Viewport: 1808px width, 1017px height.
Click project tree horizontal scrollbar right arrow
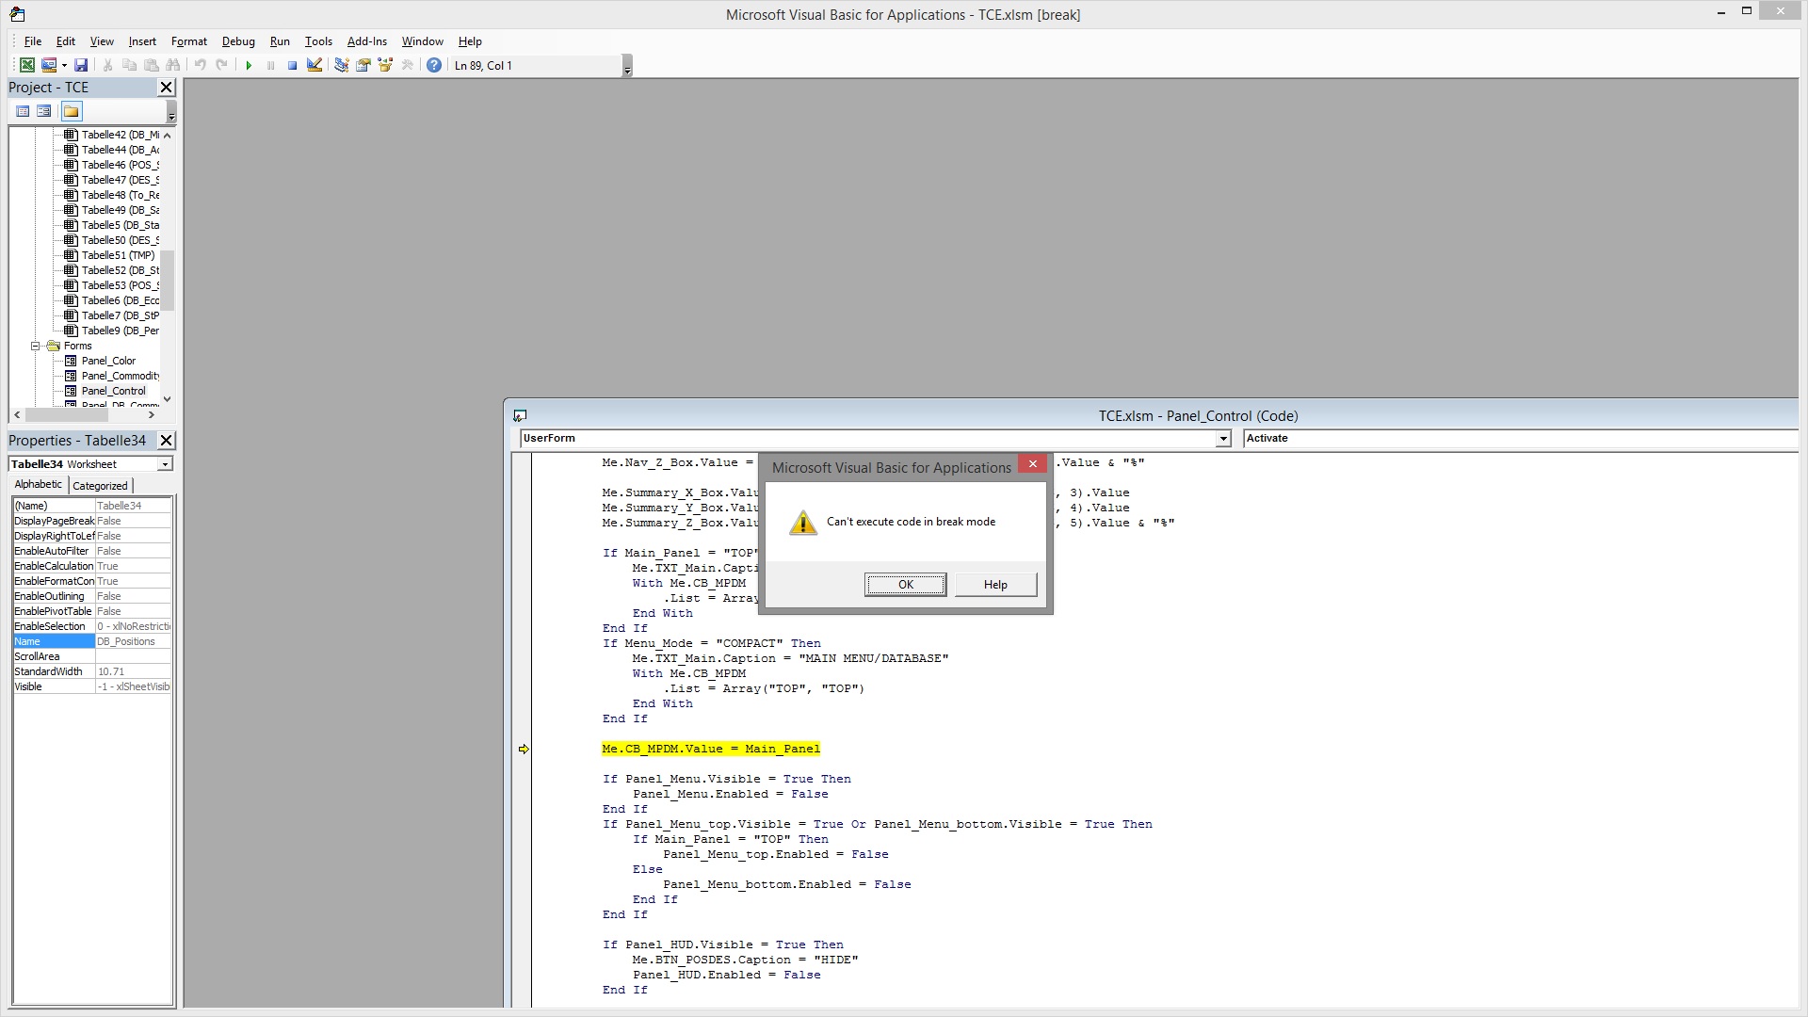click(x=152, y=414)
